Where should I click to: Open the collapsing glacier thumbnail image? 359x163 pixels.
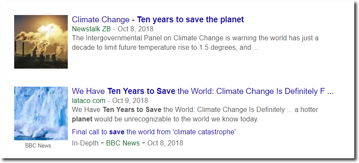tap(41, 113)
